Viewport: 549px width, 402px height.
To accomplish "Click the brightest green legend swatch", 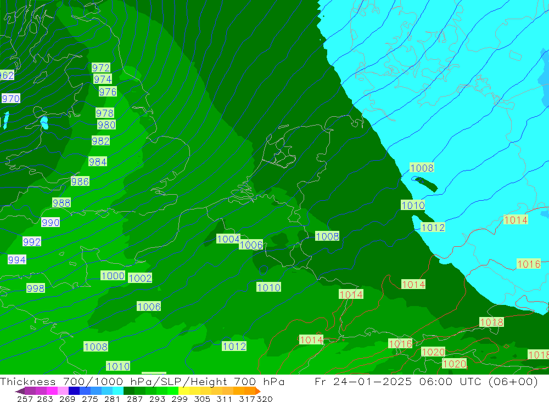I will coord(173,391).
